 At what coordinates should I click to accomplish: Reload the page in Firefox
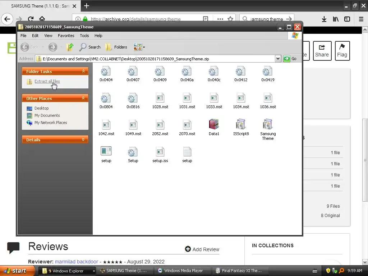tap(31, 19)
